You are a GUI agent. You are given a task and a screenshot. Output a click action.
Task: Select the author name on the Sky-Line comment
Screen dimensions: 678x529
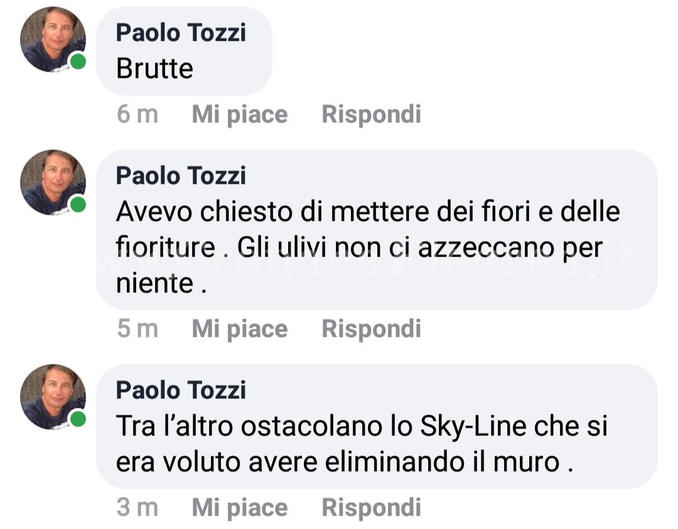pyautogui.click(x=181, y=390)
